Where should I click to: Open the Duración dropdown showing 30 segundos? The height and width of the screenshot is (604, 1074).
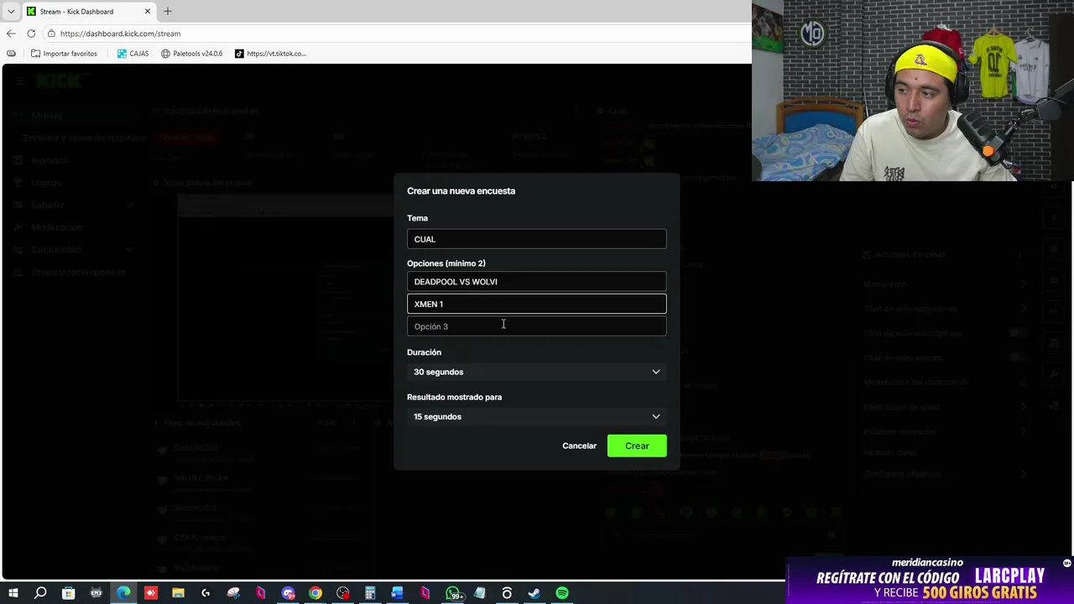536,372
